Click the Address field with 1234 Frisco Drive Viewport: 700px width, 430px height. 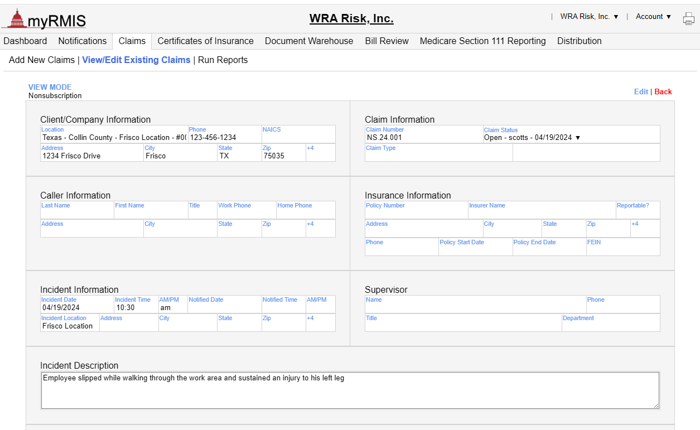point(92,153)
